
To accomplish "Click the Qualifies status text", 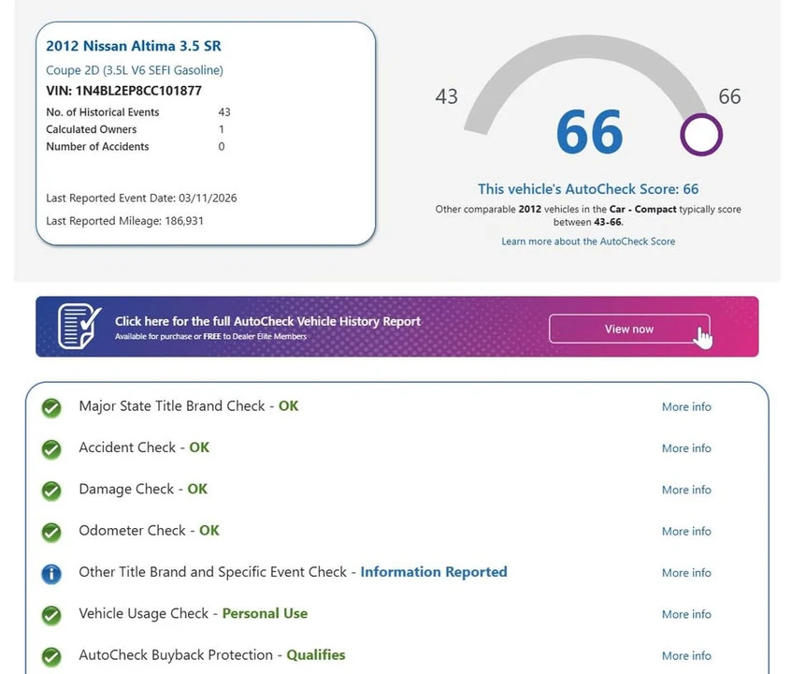I will point(316,654).
